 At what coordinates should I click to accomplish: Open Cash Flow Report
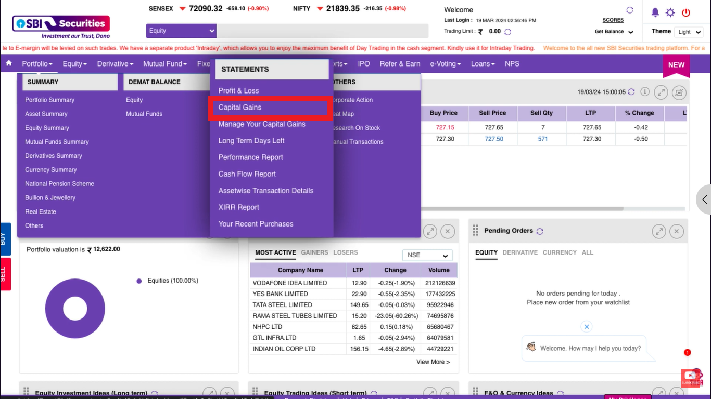point(247,174)
